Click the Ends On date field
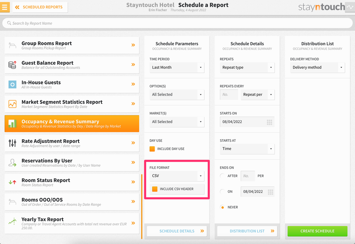This screenshot has height=244, width=355. point(258,192)
